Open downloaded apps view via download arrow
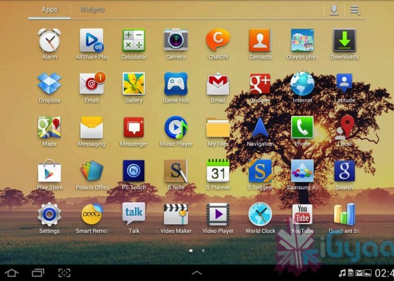Image resolution: width=394 pixels, height=281 pixels. click(x=334, y=9)
